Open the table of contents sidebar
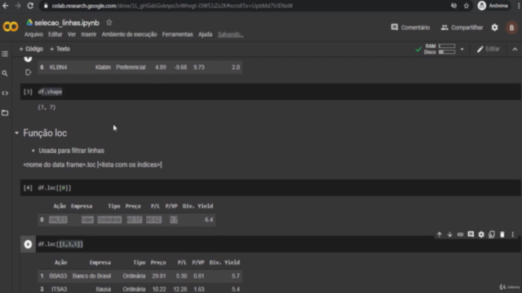 (5, 54)
